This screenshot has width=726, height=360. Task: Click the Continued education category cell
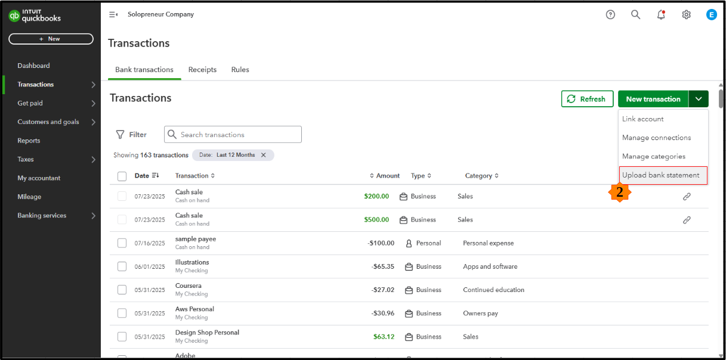[493, 290]
